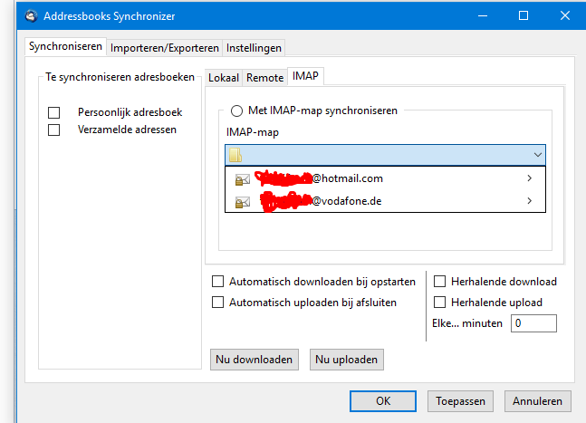586x423 pixels.
Task: Check the Herhalende download option
Action: [440, 282]
